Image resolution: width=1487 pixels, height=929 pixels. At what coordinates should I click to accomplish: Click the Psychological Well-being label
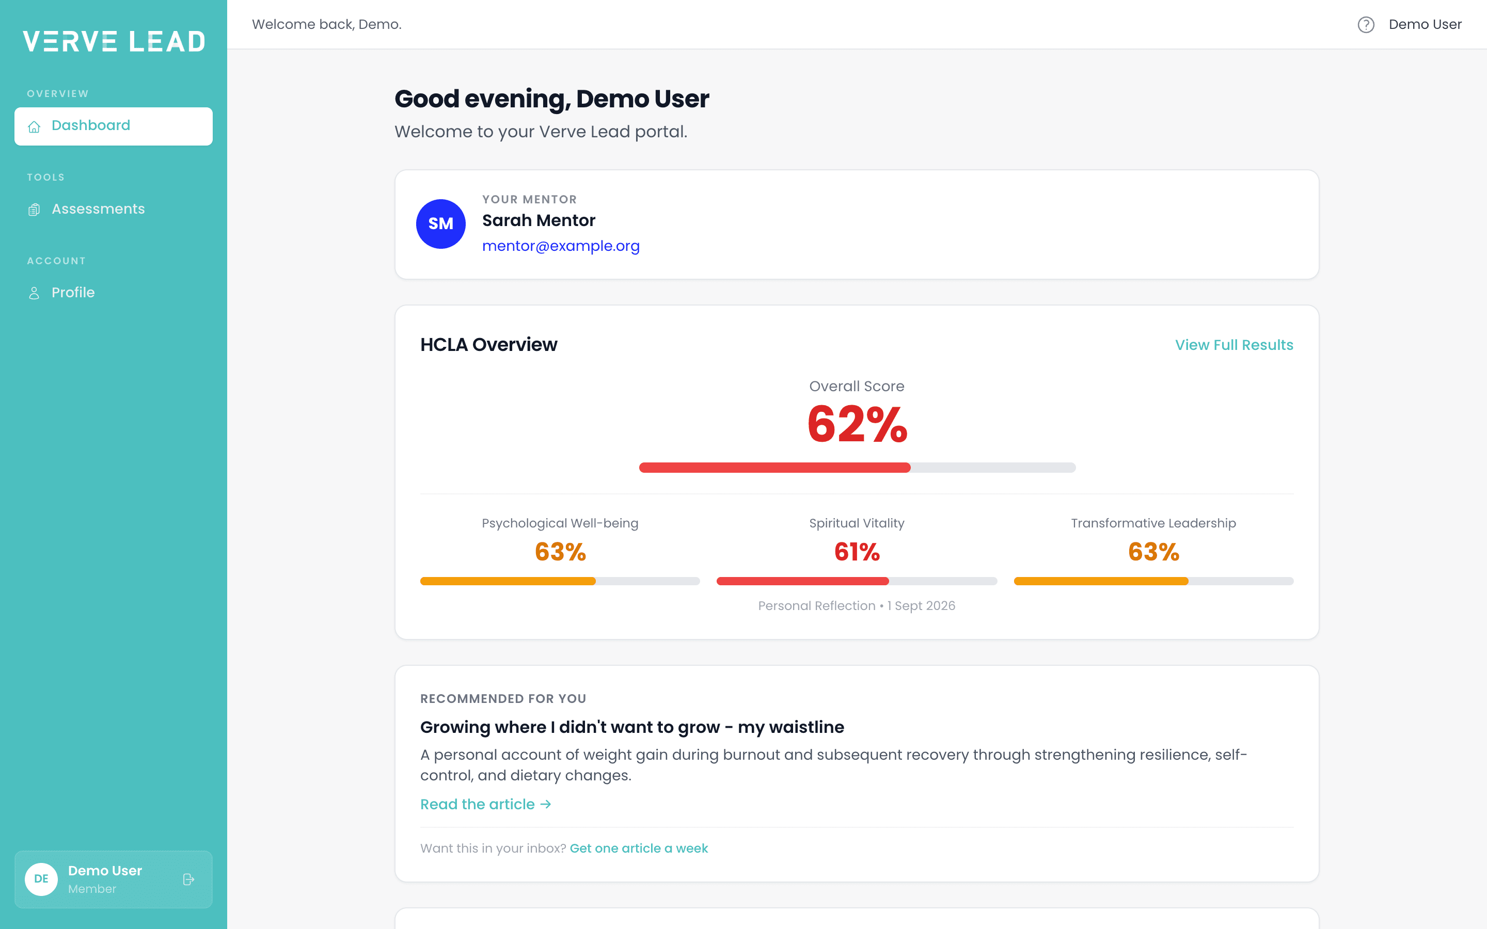tap(560, 523)
